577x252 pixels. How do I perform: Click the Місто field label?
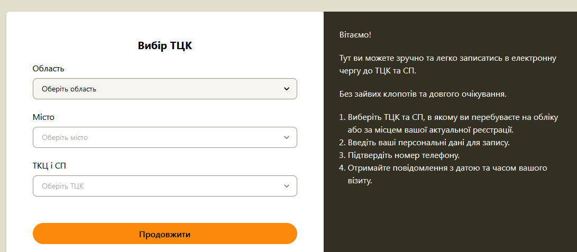[x=43, y=117]
